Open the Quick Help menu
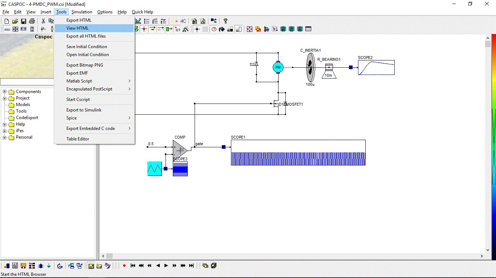The width and height of the screenshot is (496, 278). [x=142, y=12]
